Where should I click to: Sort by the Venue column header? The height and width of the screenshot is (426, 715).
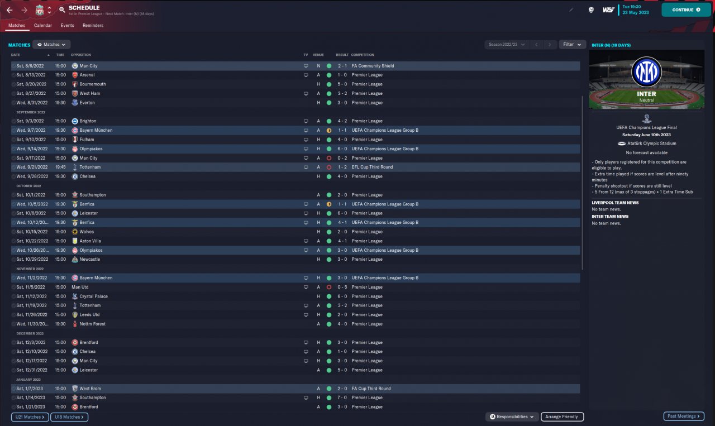point(318,55)
